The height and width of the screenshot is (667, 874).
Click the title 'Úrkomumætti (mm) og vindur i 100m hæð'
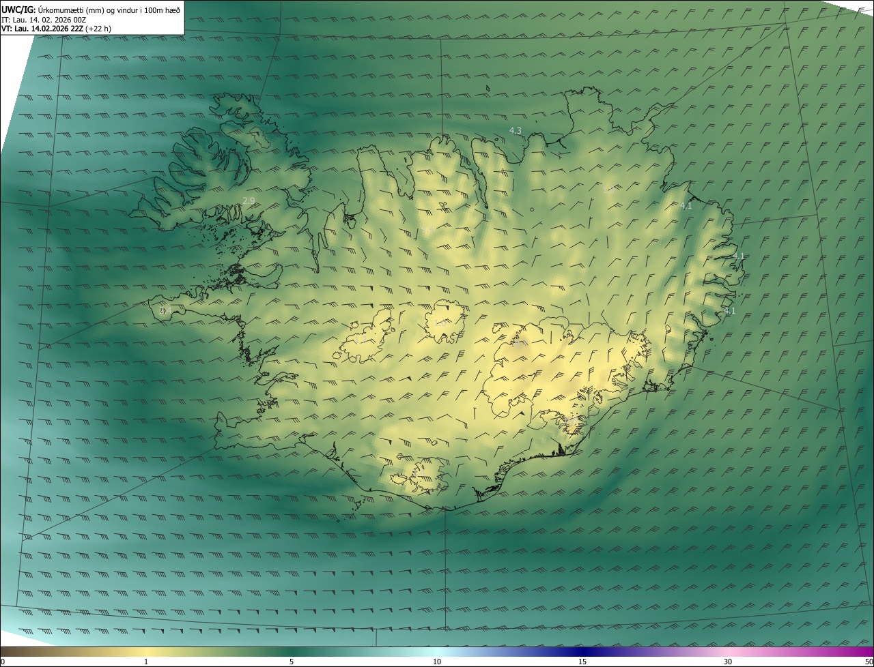[x=109, y=10]
